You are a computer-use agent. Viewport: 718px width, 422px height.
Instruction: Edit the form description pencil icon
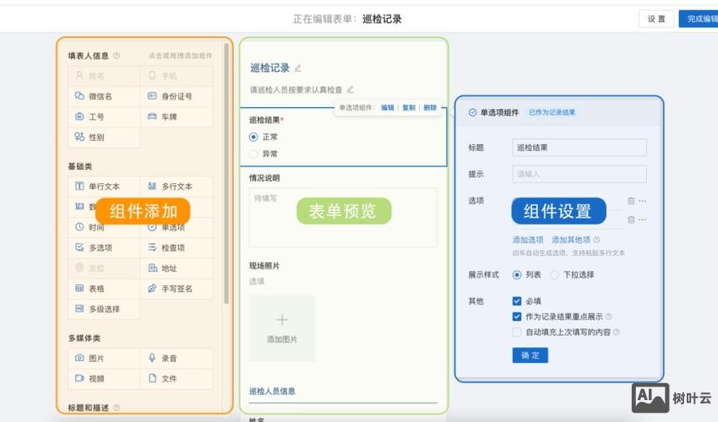click(351, 89)
